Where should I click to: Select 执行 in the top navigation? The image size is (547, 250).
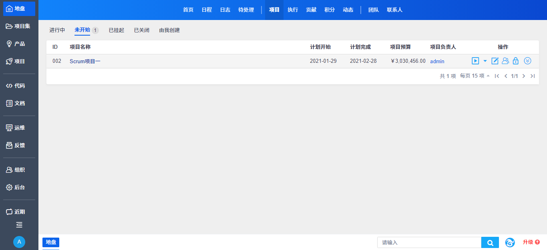[x=293, y=10]
